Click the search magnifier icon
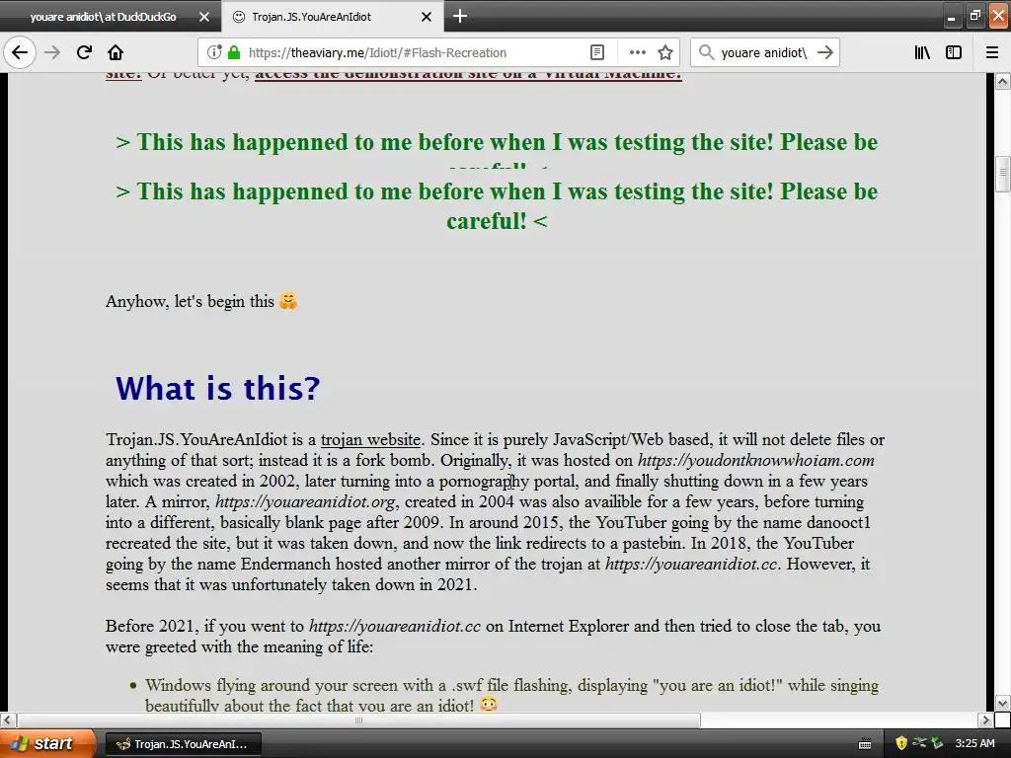Image resolution: width=1011 pixels, height=758 pixels. 706,52
